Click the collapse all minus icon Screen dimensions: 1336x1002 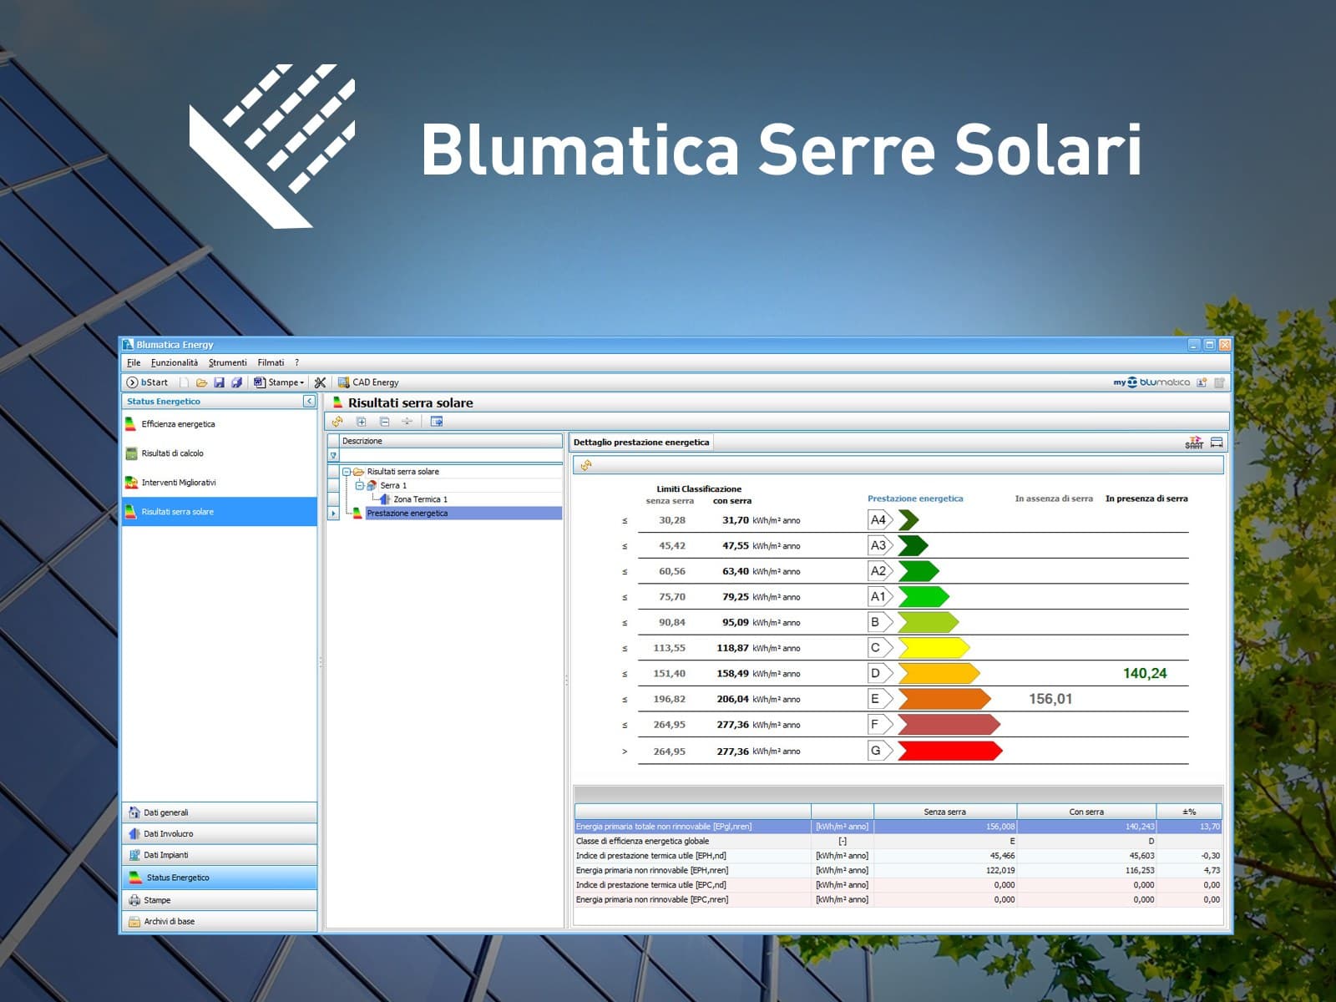(x=384, y=422)
